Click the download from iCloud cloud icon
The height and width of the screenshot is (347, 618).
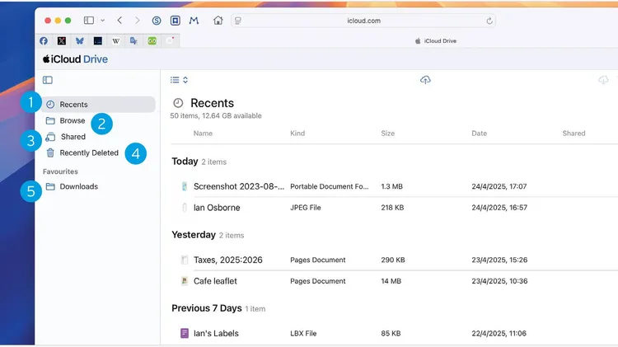[603, 80]
